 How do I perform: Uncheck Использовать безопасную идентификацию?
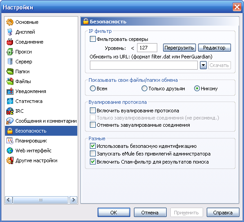(93, 146)
